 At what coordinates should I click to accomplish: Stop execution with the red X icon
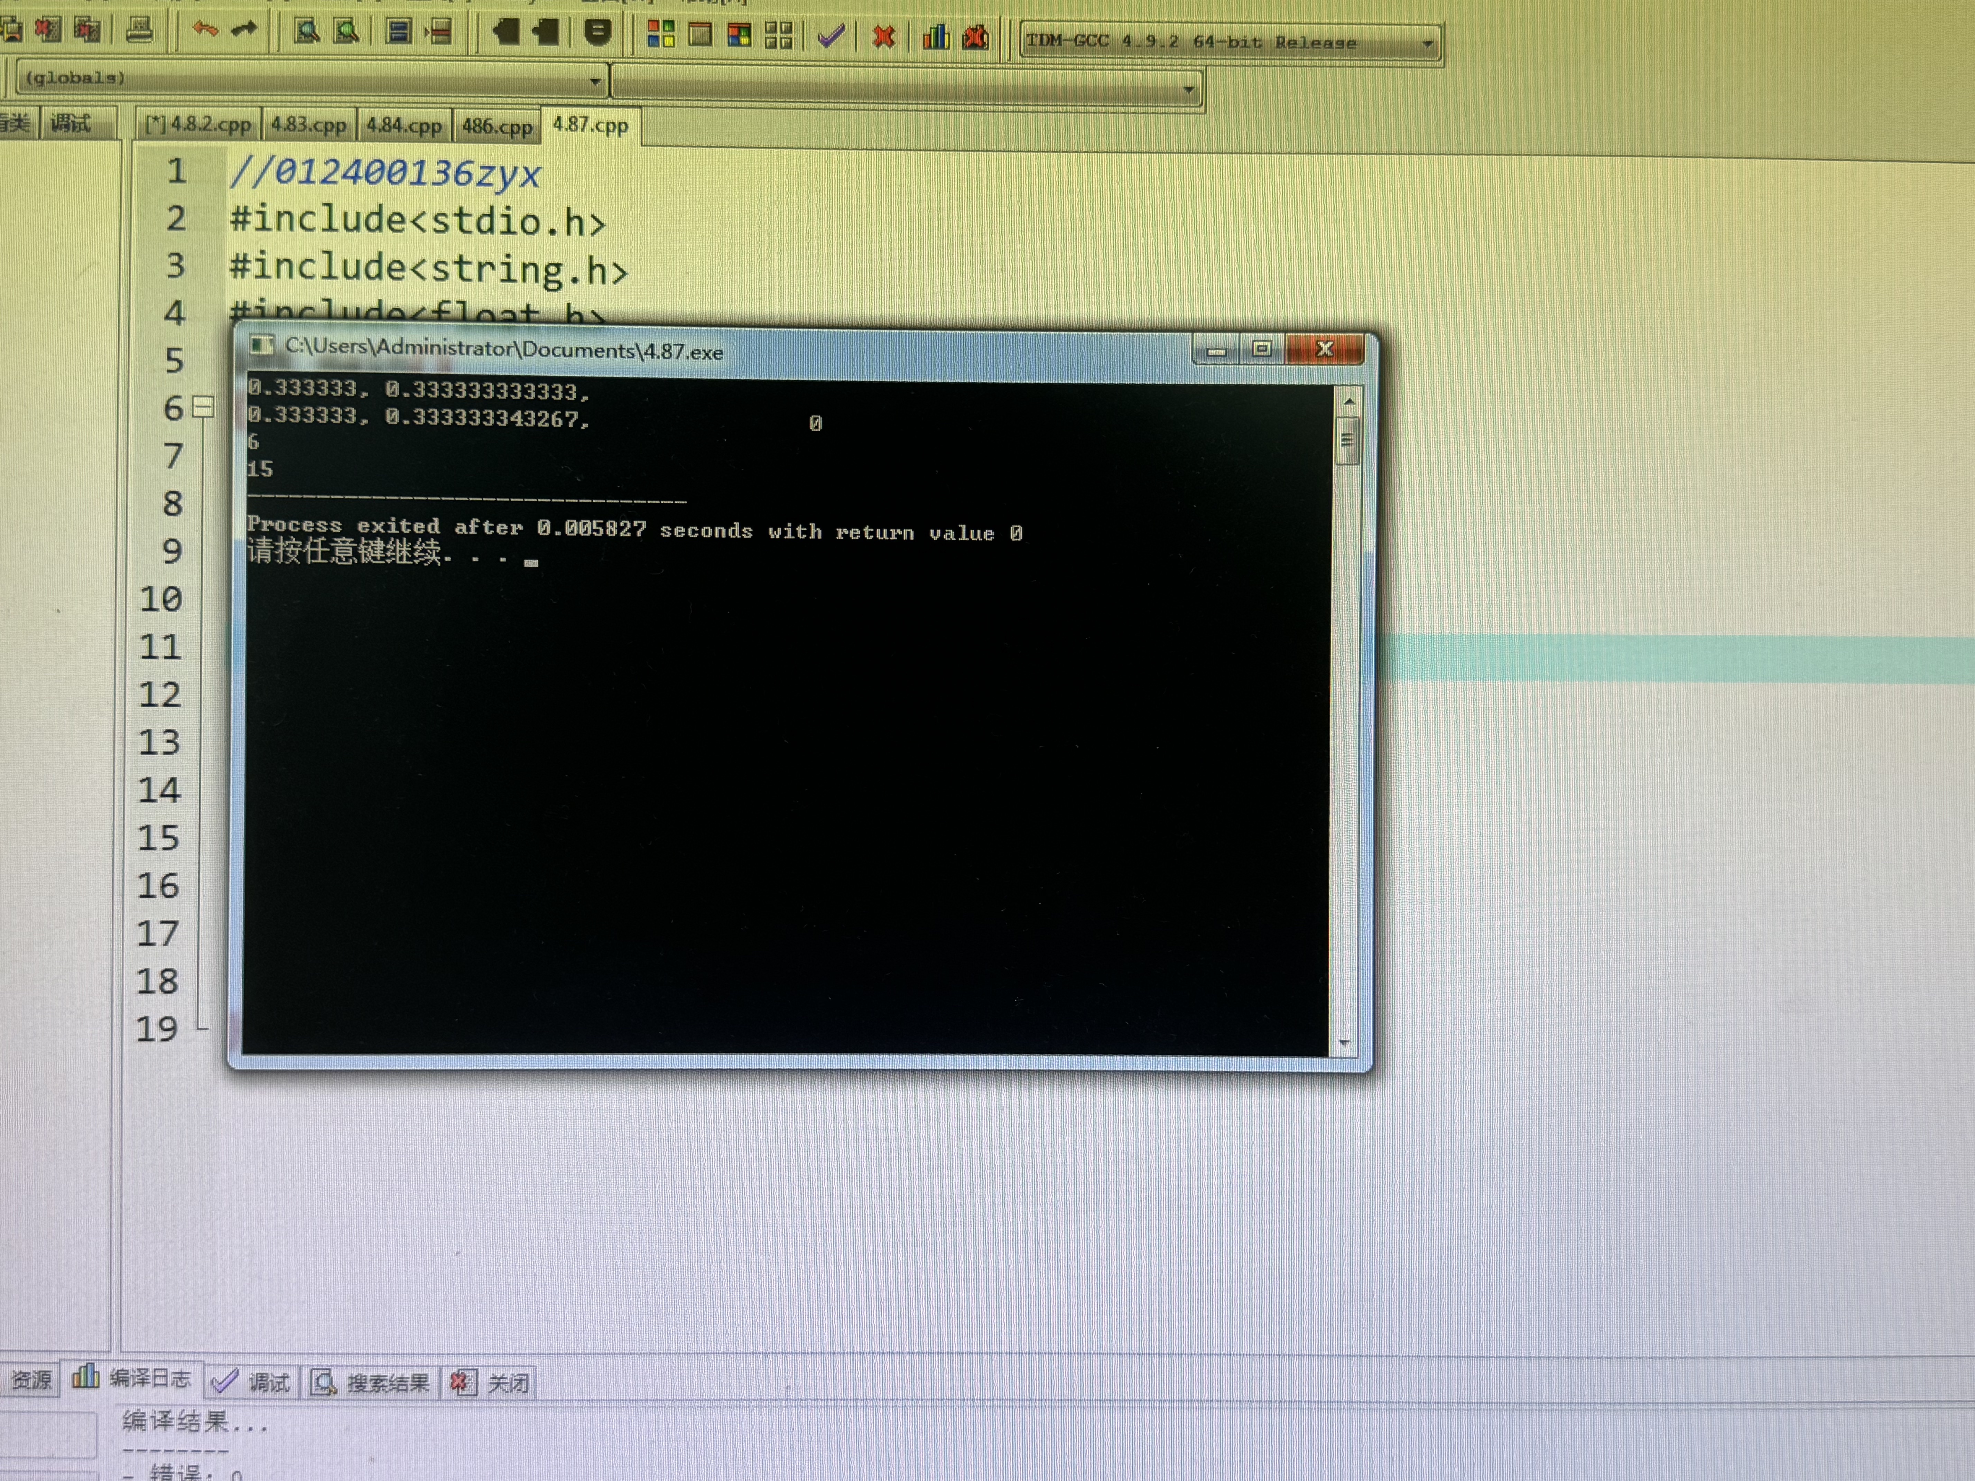884,37
